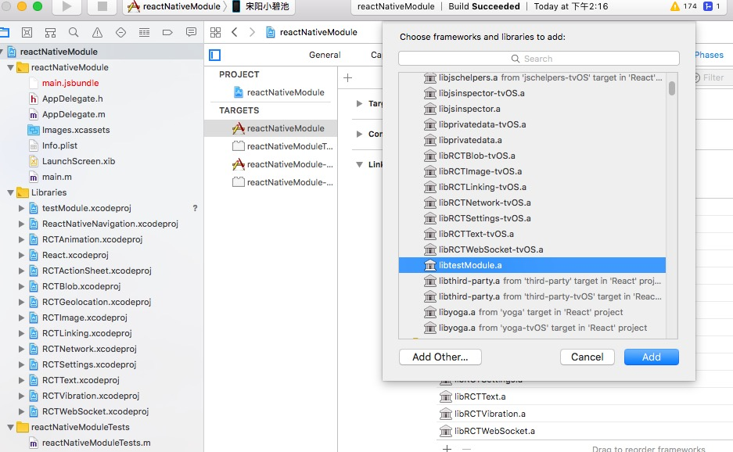Select libRCTVibration.a in linked frameworks list
The image size is (733, 452).
[490, 414]
